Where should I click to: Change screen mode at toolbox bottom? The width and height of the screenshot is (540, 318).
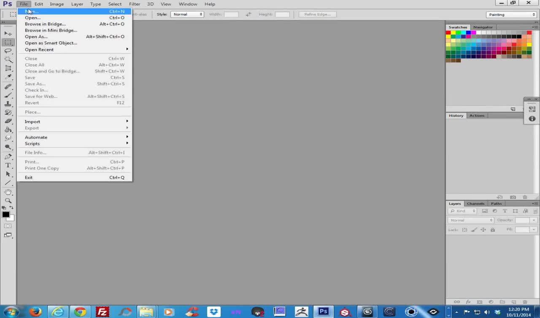(8, 235)
